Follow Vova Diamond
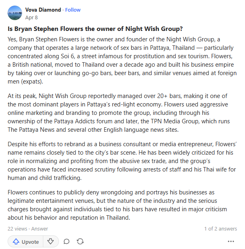This screenshot has width=245, height=249. 73,10
